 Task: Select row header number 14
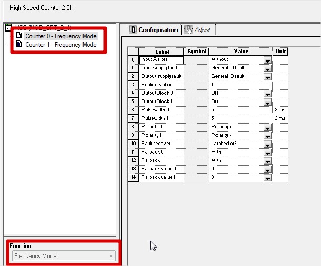(x=133, y=177)
